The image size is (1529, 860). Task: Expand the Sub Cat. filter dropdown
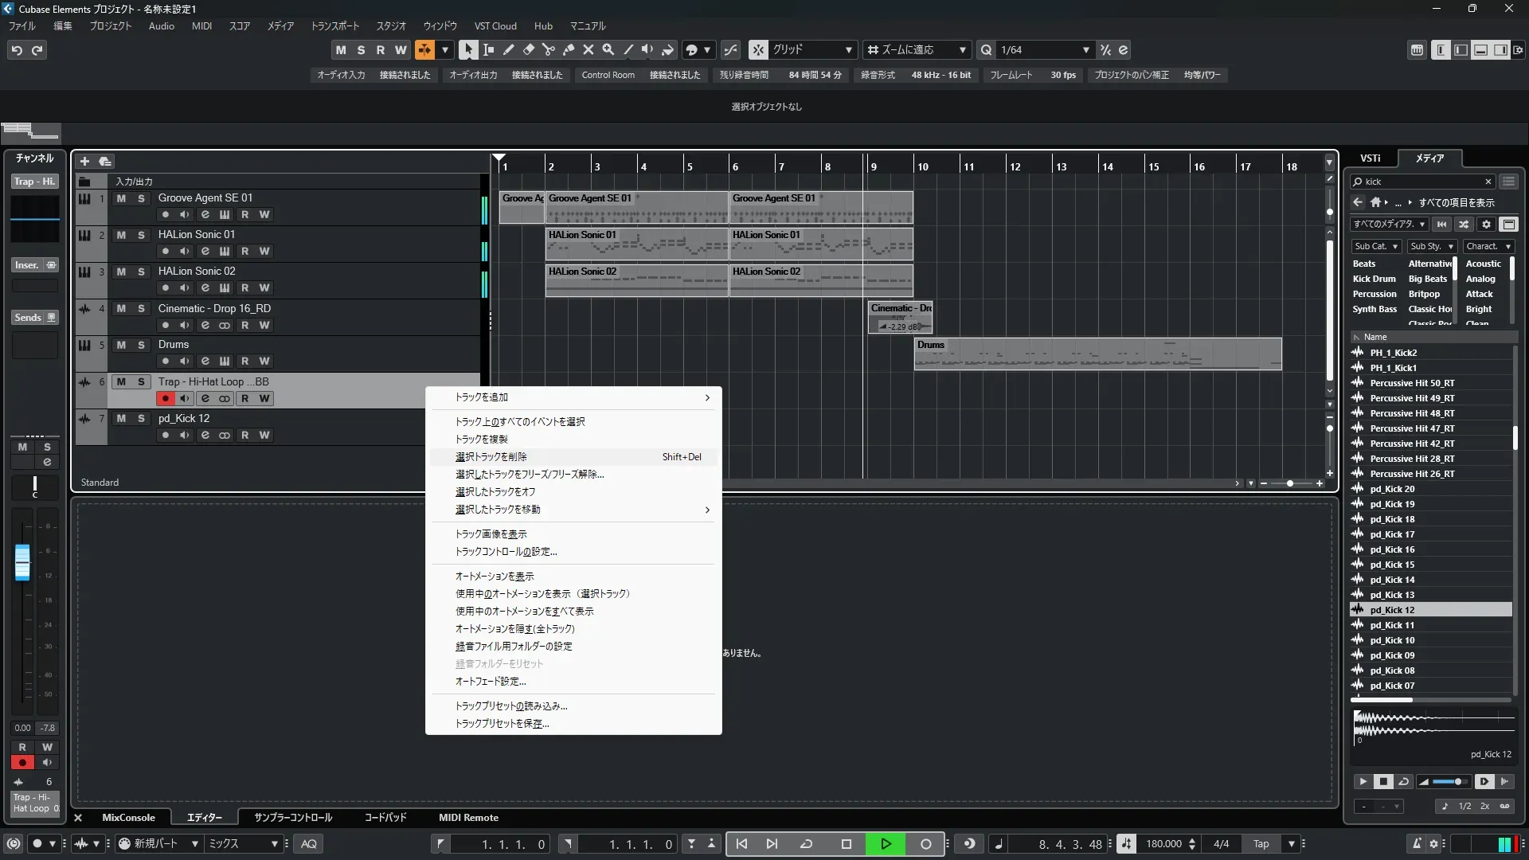coord(1376,246)
